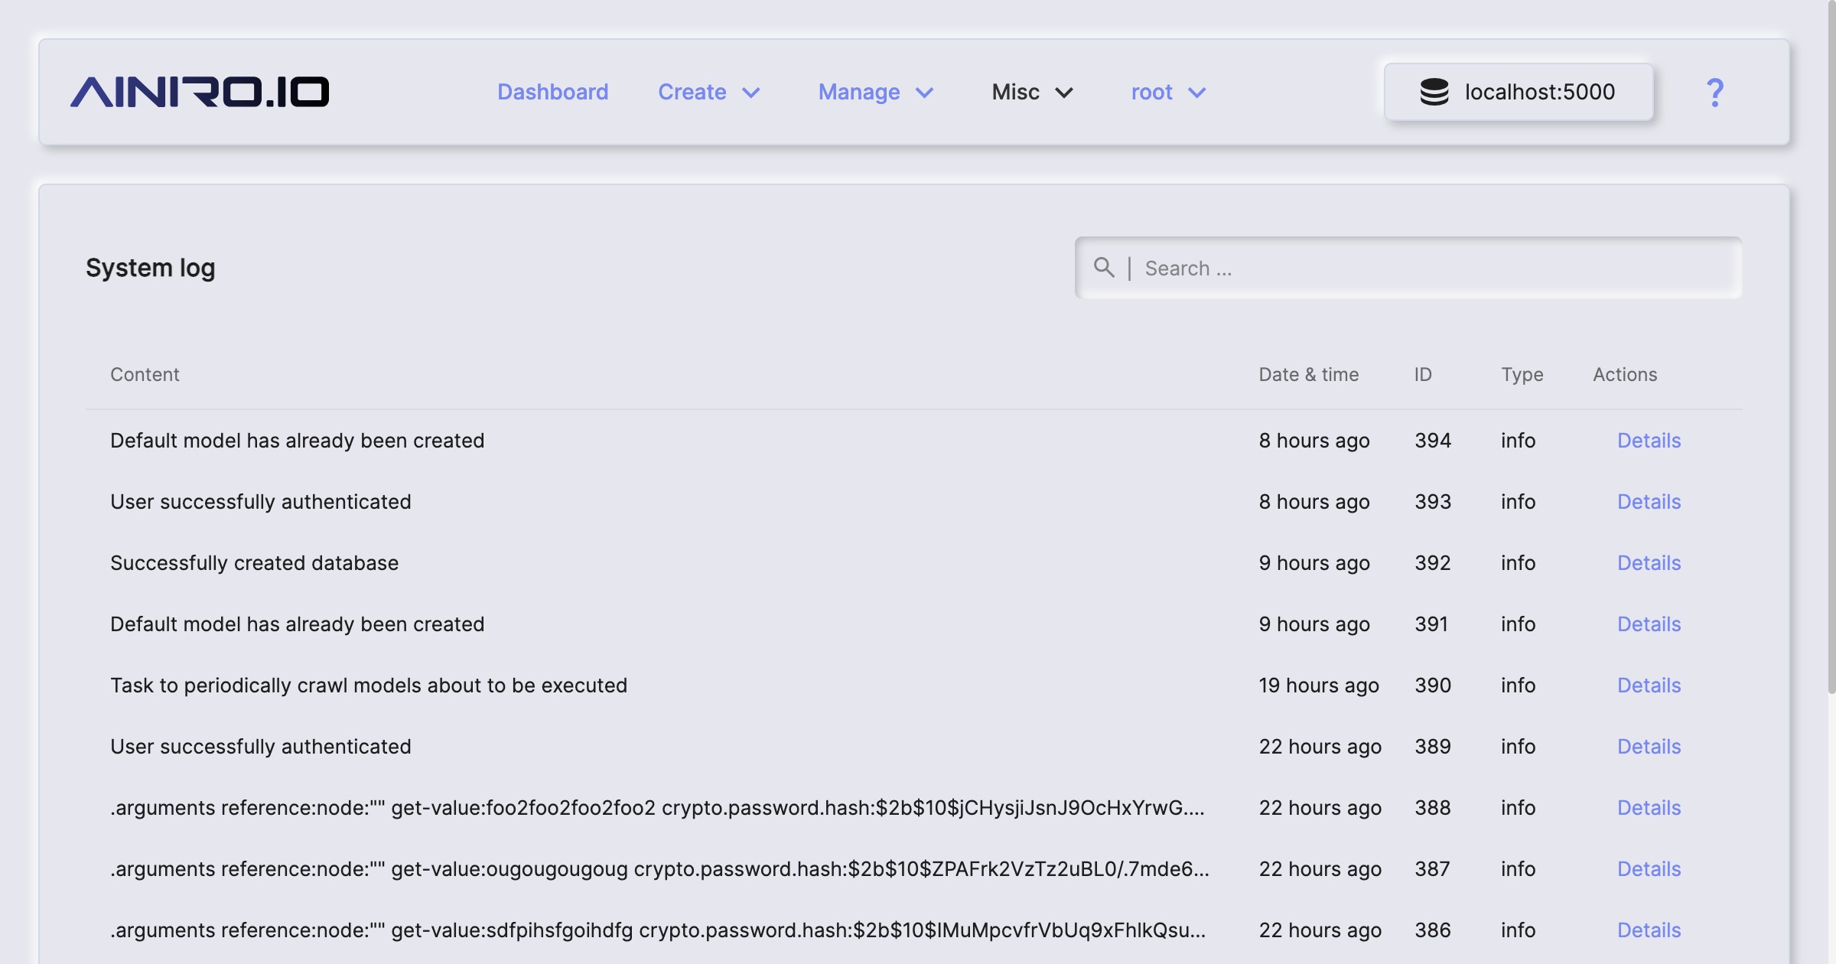Image resolution: width=1836 pixels, height=964 pixels.
Task: Click the search magnifier icon
Action: 1103,267
